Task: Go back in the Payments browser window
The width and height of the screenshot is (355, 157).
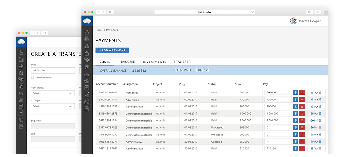Action: click(98, 12)
